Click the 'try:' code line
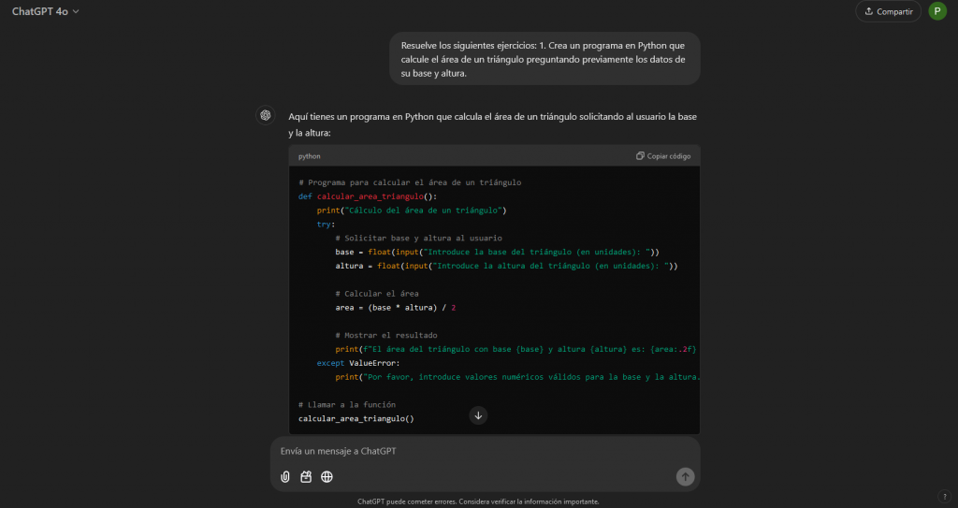Image resolution: width=958 pixels, height=508 pixels. tap(326, 225)
